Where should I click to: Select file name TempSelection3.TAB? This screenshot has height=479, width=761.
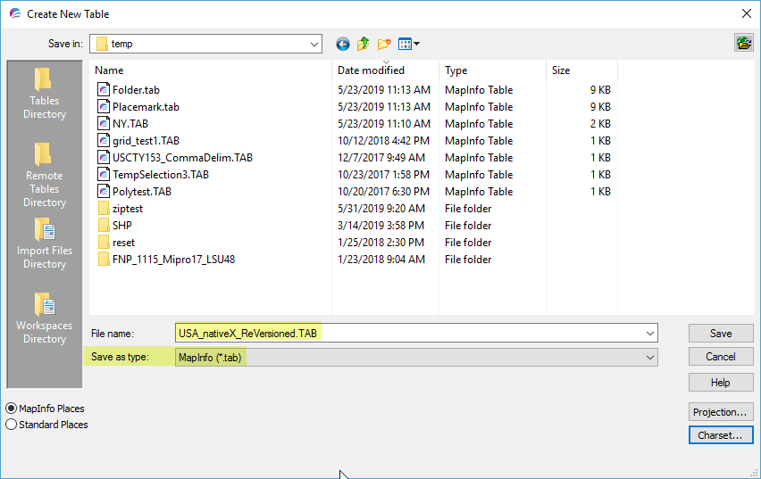click(161, 175)
